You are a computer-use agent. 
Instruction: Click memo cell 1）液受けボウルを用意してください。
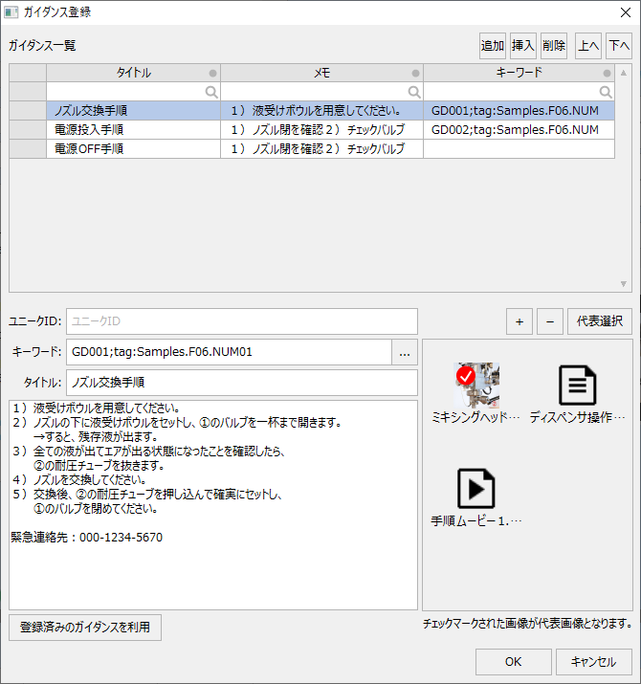pos(322,111)
